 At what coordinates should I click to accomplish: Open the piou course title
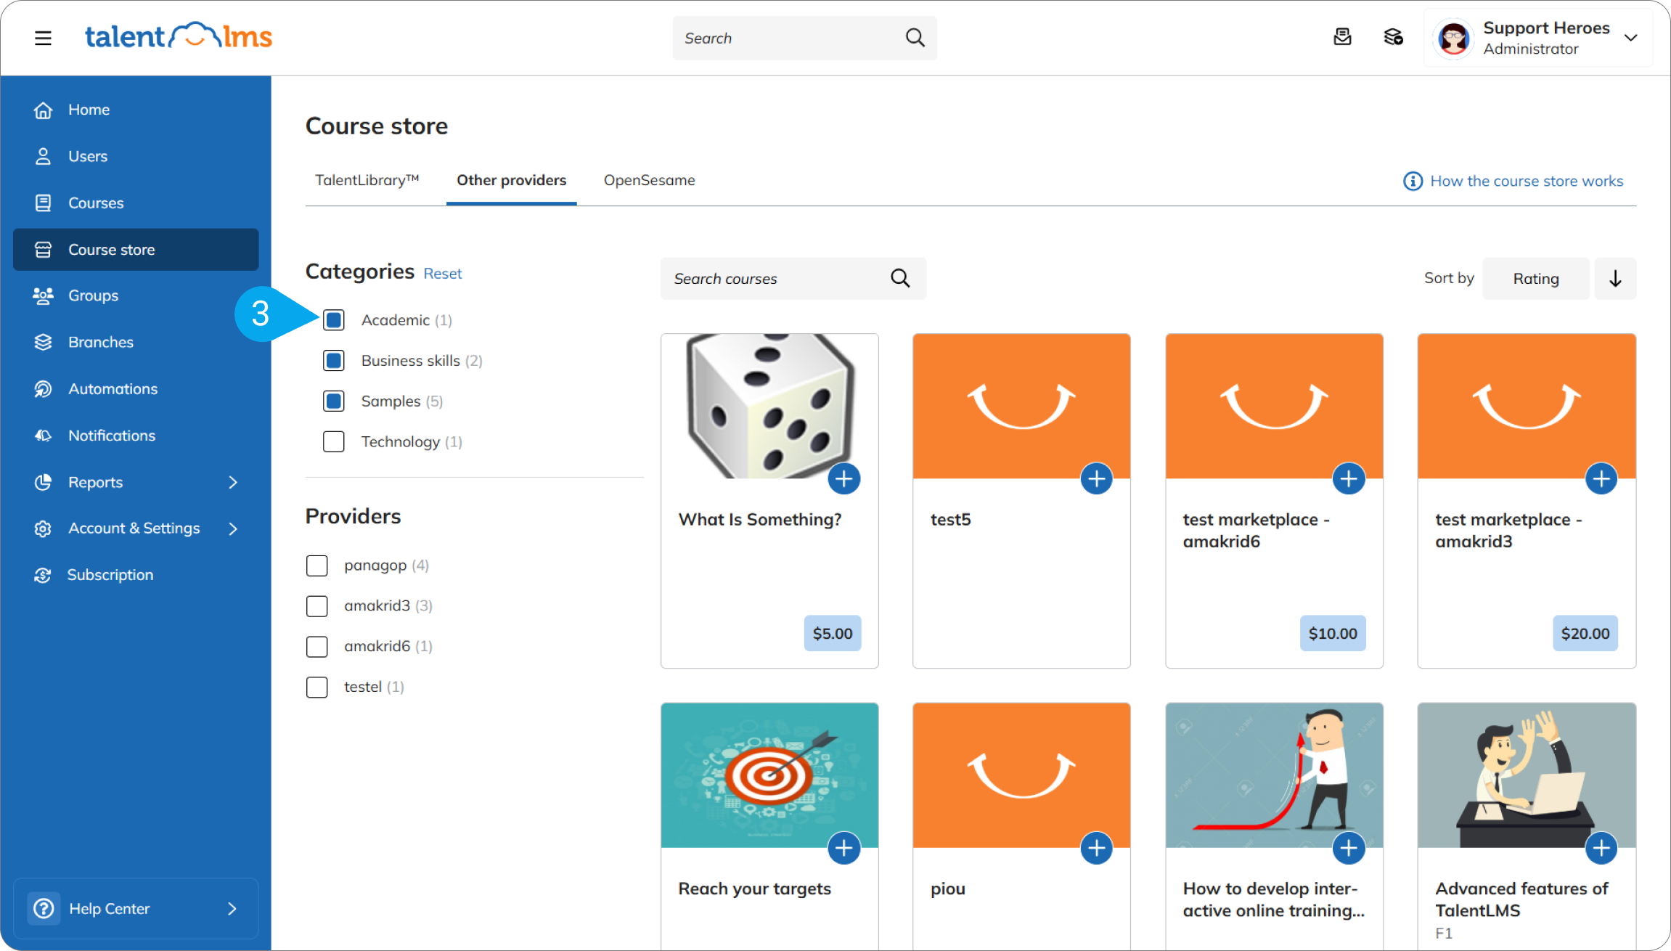(948, 889)
